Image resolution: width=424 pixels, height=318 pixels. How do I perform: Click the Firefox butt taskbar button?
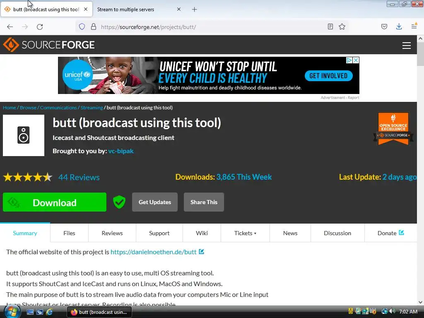click(99, 312)
